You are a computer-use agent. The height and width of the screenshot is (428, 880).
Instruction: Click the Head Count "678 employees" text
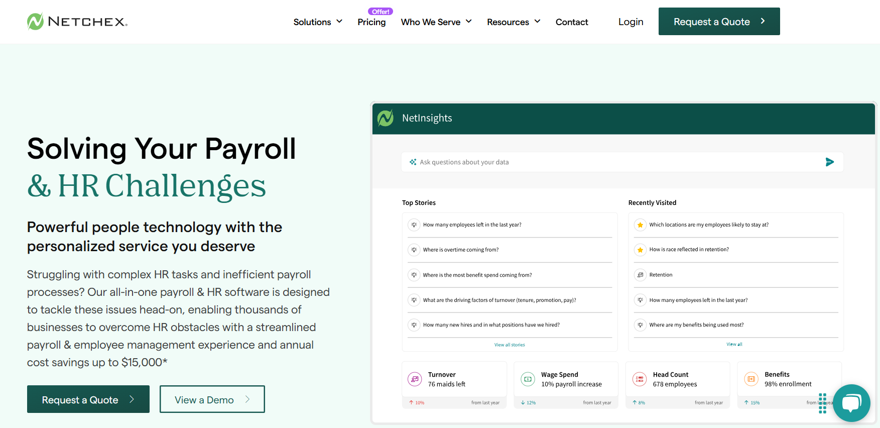coord(675,384)
